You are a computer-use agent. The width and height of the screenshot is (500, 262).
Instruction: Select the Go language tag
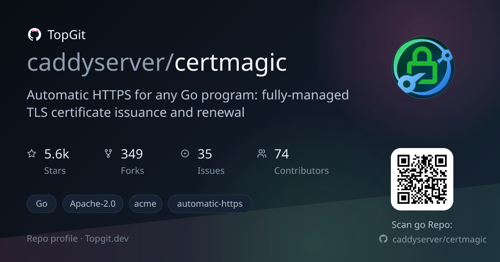pyautogui.click(x=42, y=204)
